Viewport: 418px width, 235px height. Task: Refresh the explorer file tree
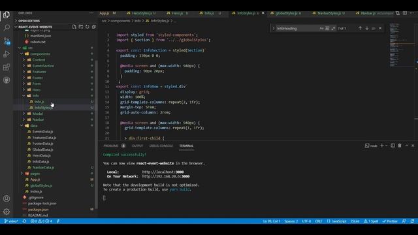coord(87,27)
